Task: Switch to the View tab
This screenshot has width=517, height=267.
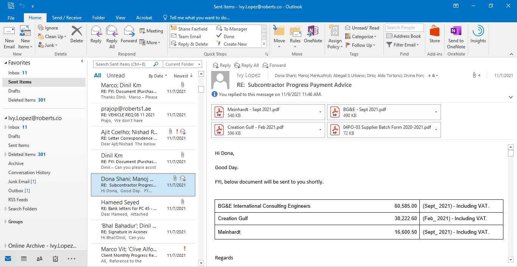Action: pyautogui.click(x=120, y=18)
